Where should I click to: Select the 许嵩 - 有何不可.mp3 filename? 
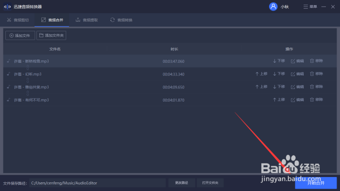(x=32, y=100)
